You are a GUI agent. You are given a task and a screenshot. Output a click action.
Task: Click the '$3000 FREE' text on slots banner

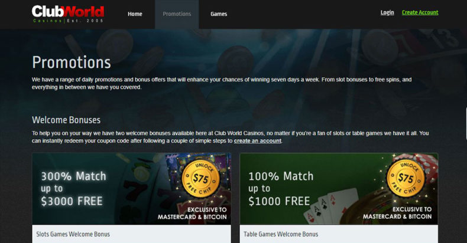72,201
